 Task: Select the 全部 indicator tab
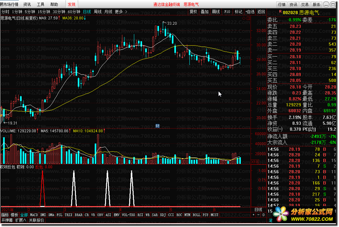[24, 215]
